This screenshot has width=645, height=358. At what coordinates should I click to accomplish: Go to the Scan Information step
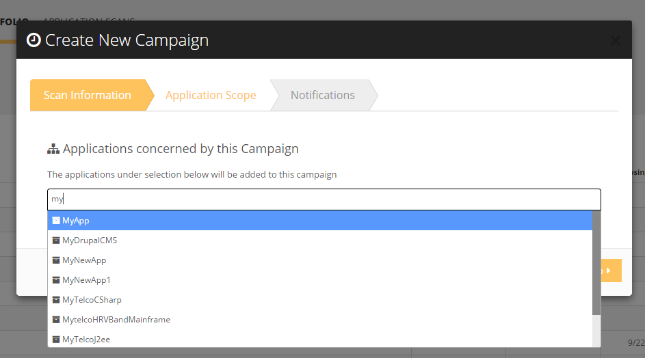point(88,95)
